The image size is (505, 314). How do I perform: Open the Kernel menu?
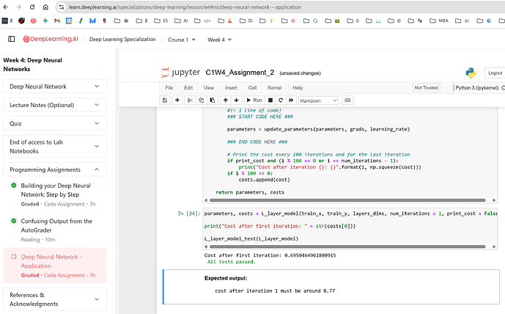tap(275, 87)
